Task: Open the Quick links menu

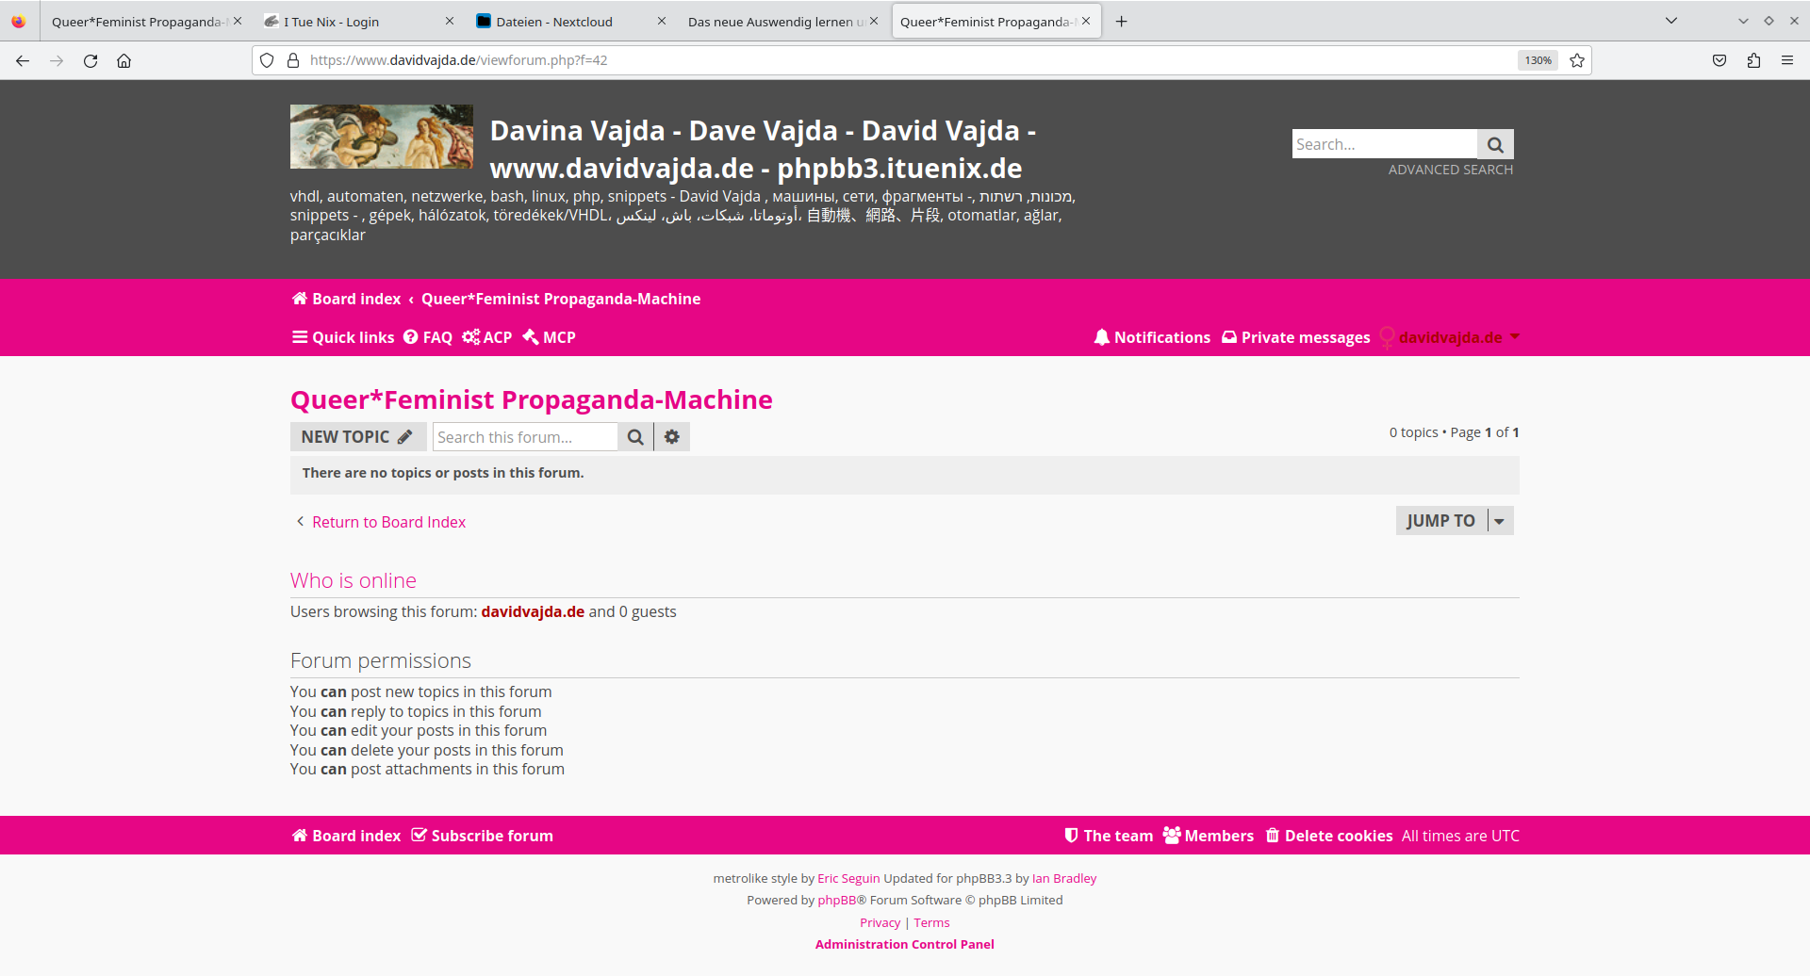Action: [x=343, y=337]
